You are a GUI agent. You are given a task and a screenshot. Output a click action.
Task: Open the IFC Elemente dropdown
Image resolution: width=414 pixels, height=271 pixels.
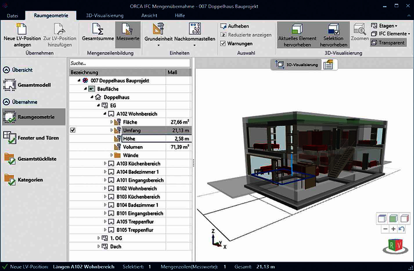coord(390,34)
